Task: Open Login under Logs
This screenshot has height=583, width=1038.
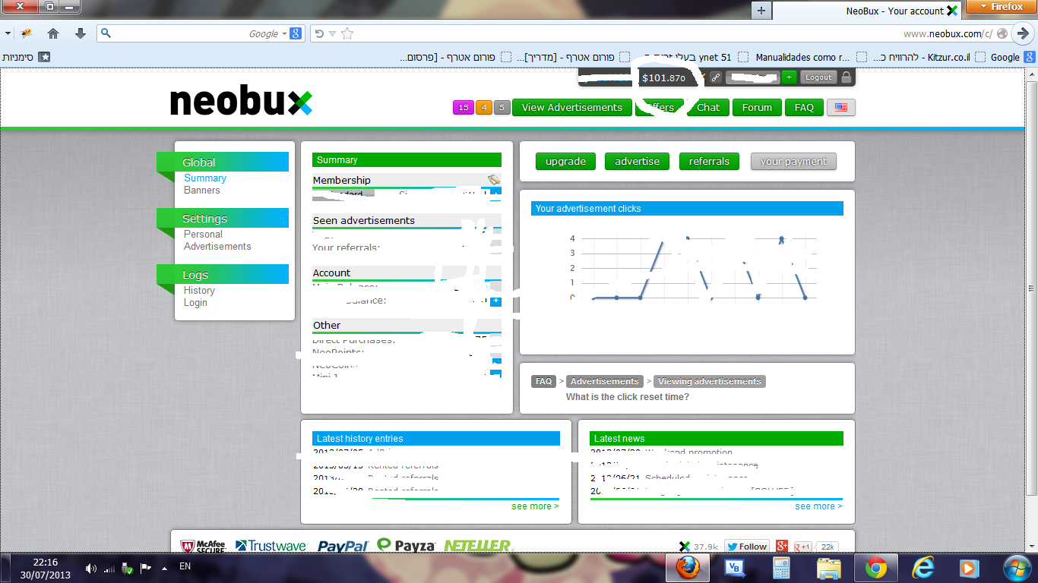Action: coord(195,303)
